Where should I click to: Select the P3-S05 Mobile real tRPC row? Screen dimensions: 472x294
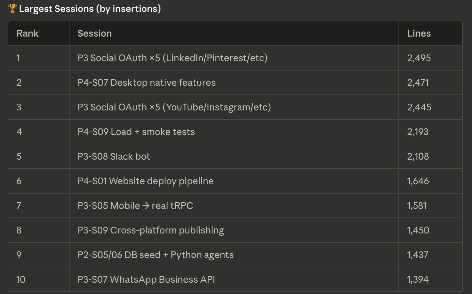coord(135,206)
